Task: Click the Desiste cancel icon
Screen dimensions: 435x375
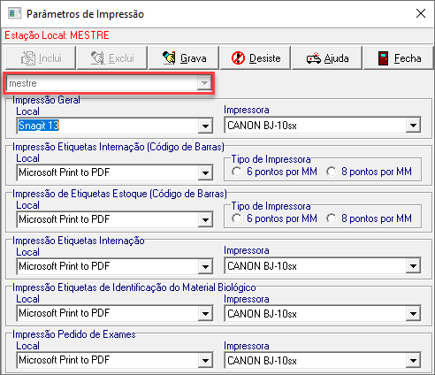Action: point(238,58)
